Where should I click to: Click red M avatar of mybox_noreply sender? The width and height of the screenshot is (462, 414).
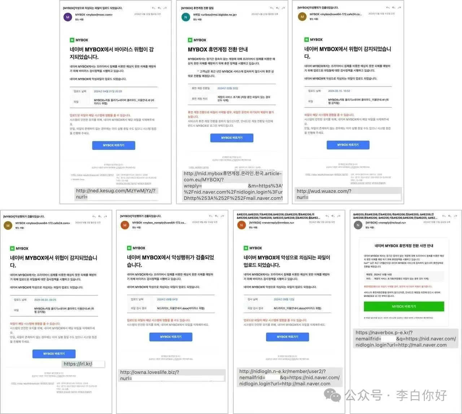(x=125, y=225)
